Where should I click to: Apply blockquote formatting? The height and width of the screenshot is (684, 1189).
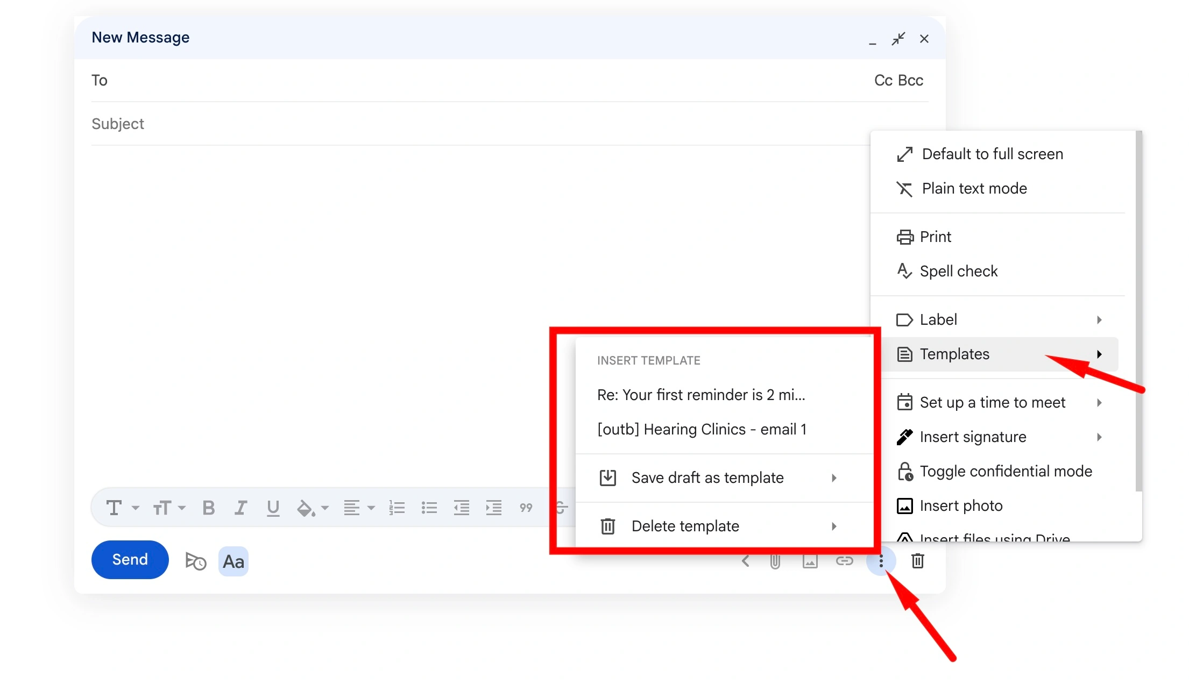tap(526, 508)
